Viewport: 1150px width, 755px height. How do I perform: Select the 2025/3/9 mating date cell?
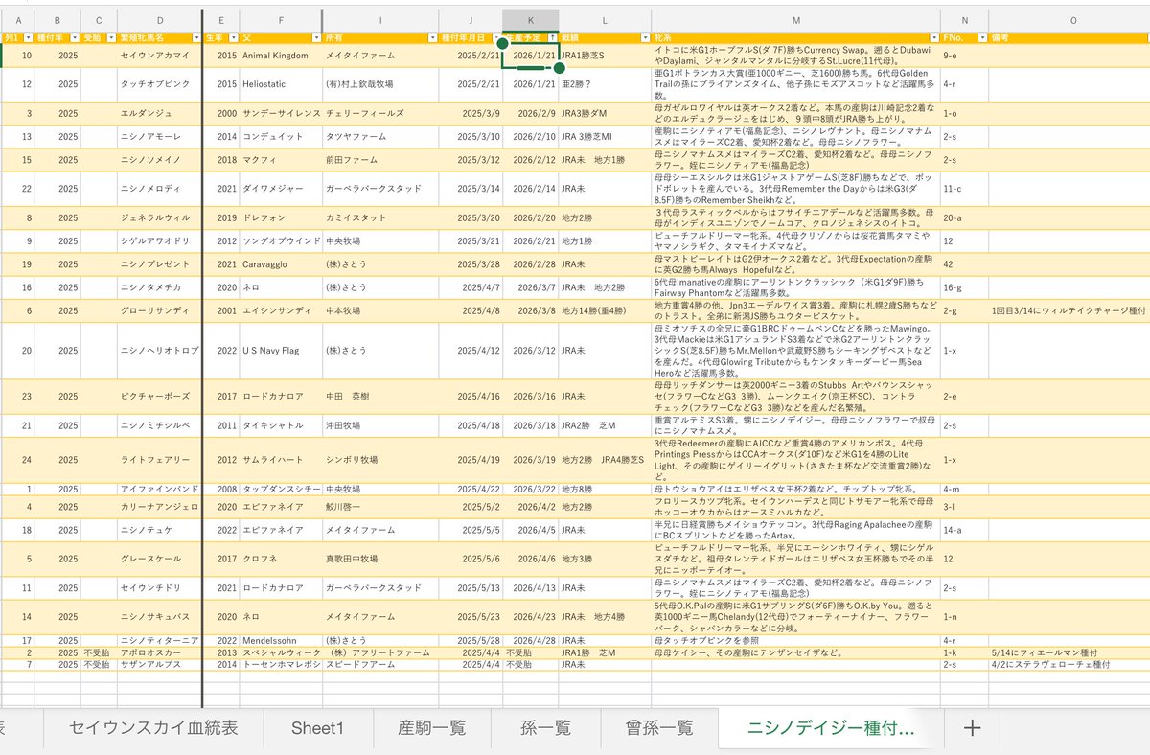tap(470, 113)
